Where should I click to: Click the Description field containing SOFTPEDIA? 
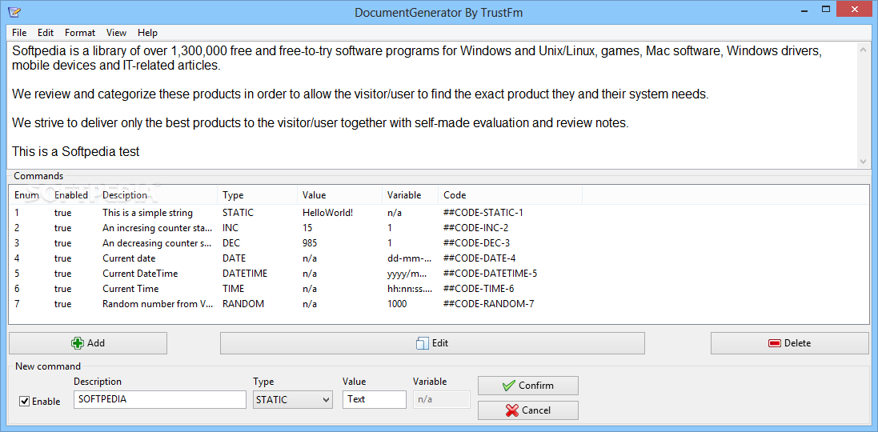159,399
